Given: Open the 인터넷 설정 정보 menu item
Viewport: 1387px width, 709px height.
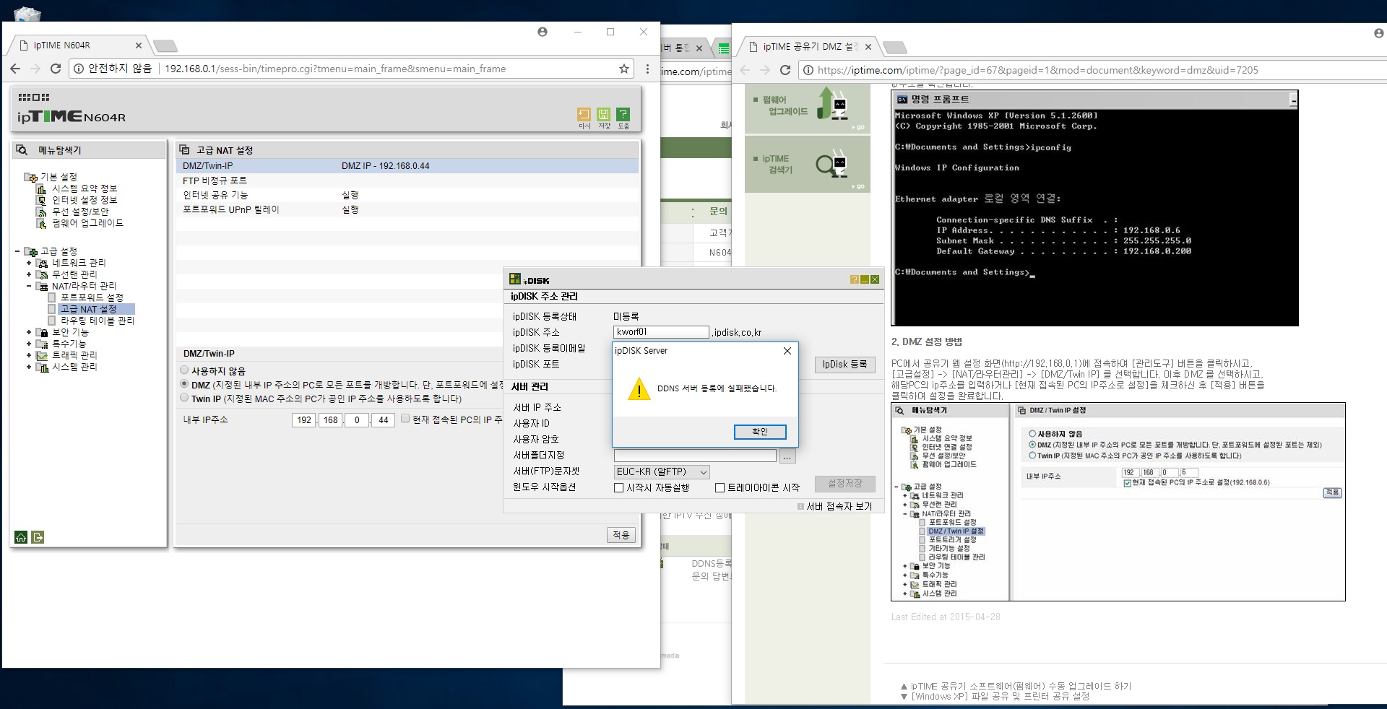Looking at the screenshot, I should pos(85,200).
